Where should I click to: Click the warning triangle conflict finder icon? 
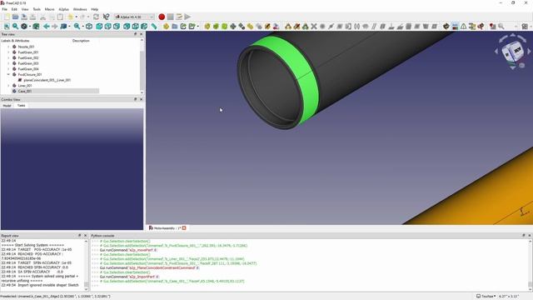click(x=464, y=26)
